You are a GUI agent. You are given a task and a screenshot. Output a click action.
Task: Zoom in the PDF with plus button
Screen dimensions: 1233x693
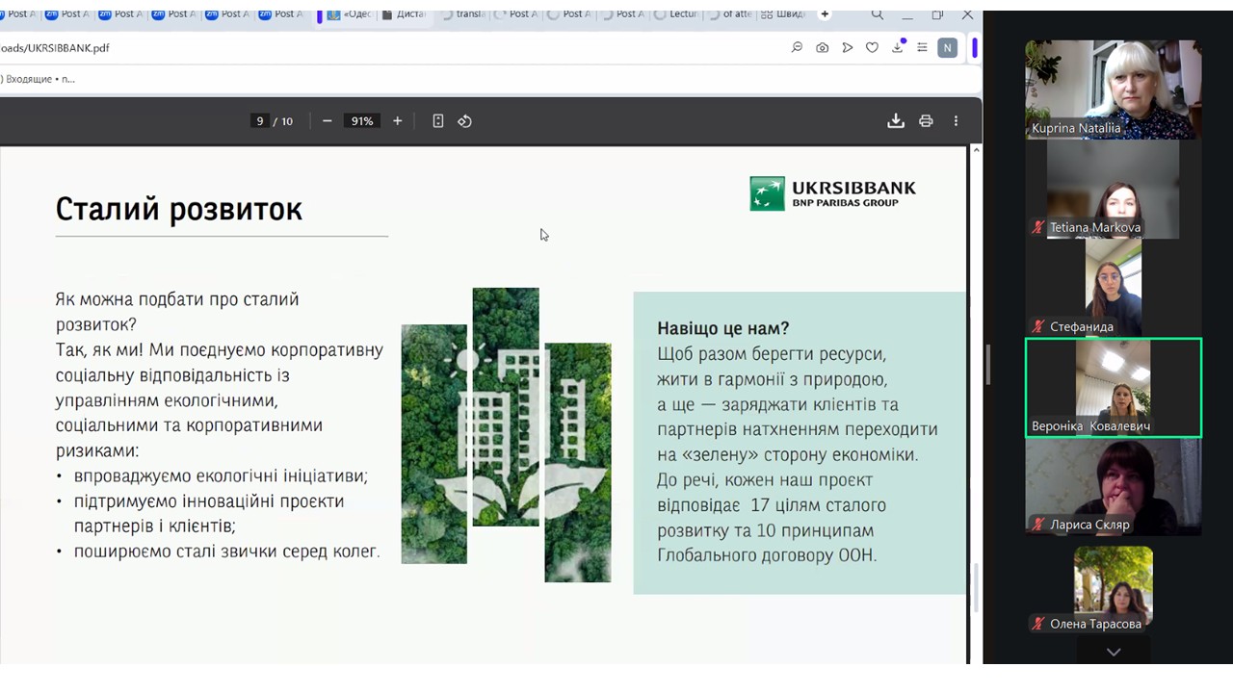pyautogui.click(x=397, y=121)
